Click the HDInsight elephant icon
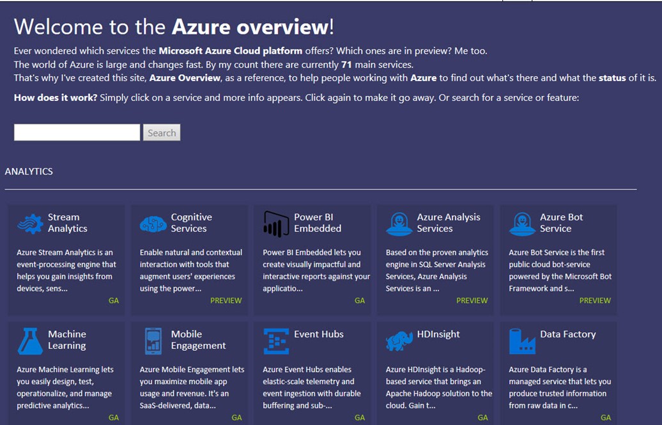This screenshot has height=425, width=662. [399, 341]
